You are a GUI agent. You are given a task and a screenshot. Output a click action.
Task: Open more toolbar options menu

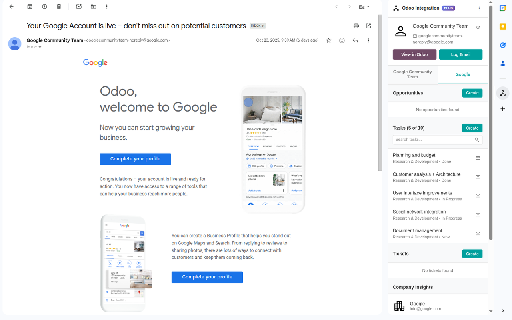(x=107, y=7)
